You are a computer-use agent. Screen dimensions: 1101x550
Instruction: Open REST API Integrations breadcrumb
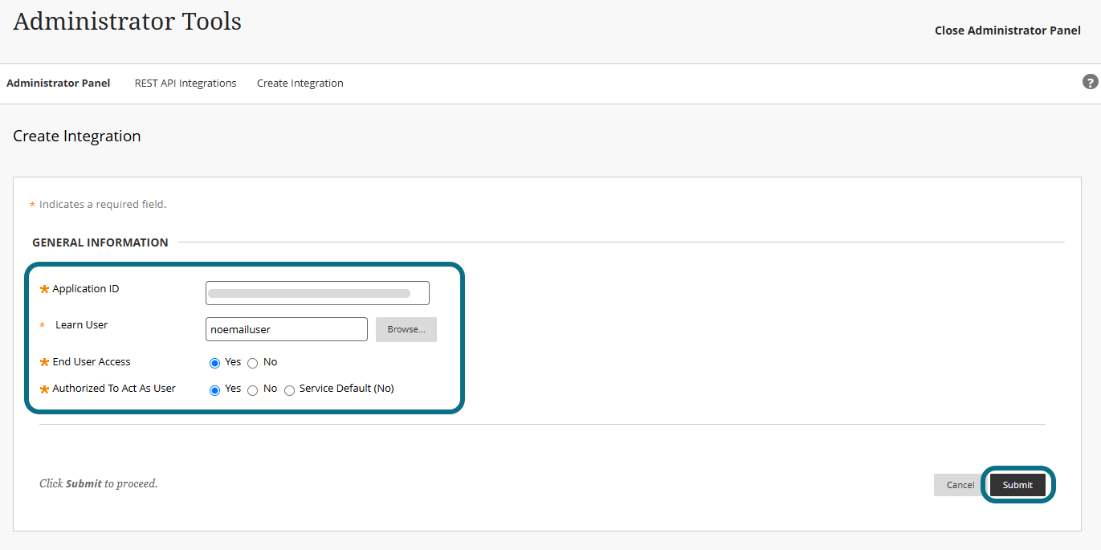click(186, 83)
